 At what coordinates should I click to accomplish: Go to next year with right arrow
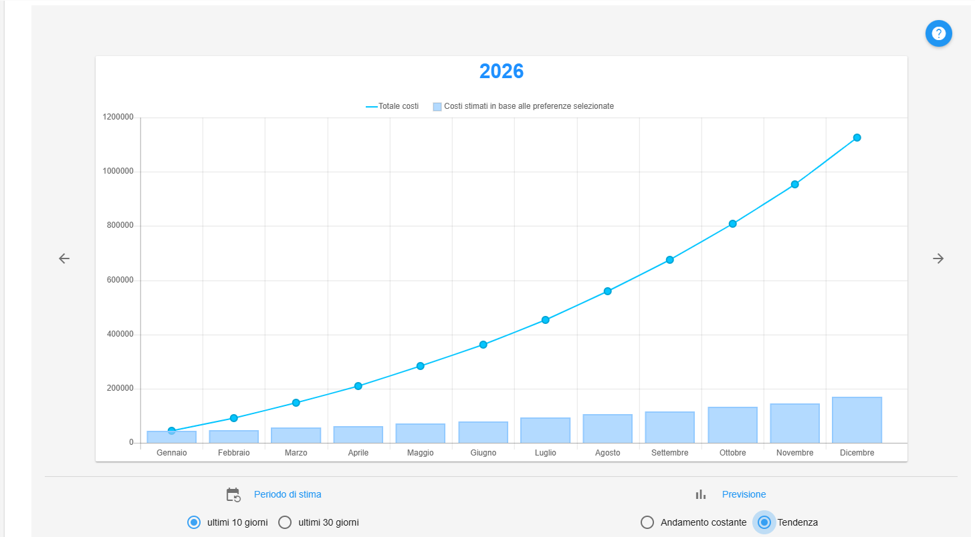click(x=938, y=258)
